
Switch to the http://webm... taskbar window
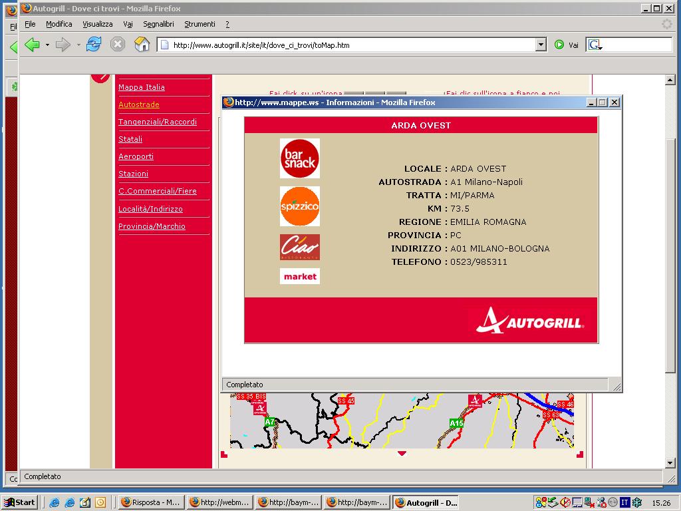coord(219,502)
